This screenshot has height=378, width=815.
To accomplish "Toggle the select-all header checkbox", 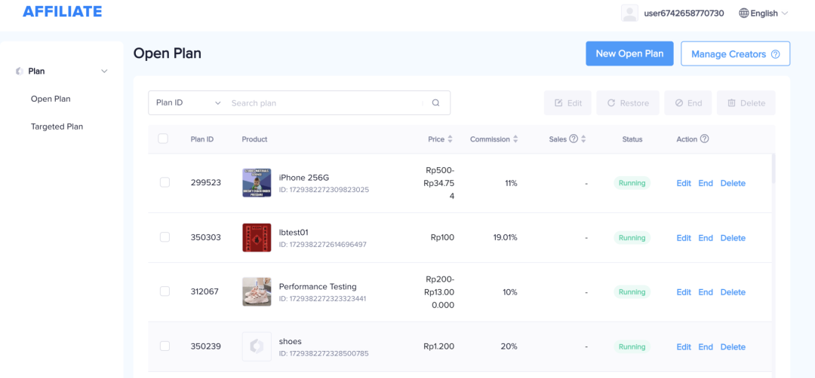I will [x=163, y=139].
